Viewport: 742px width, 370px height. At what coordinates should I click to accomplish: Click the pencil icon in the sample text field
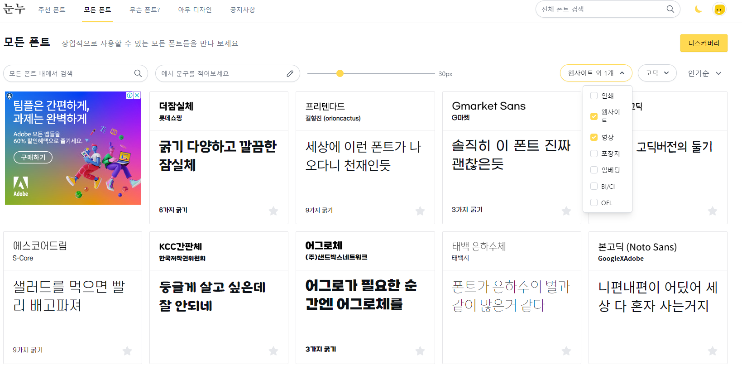[290, 73]
